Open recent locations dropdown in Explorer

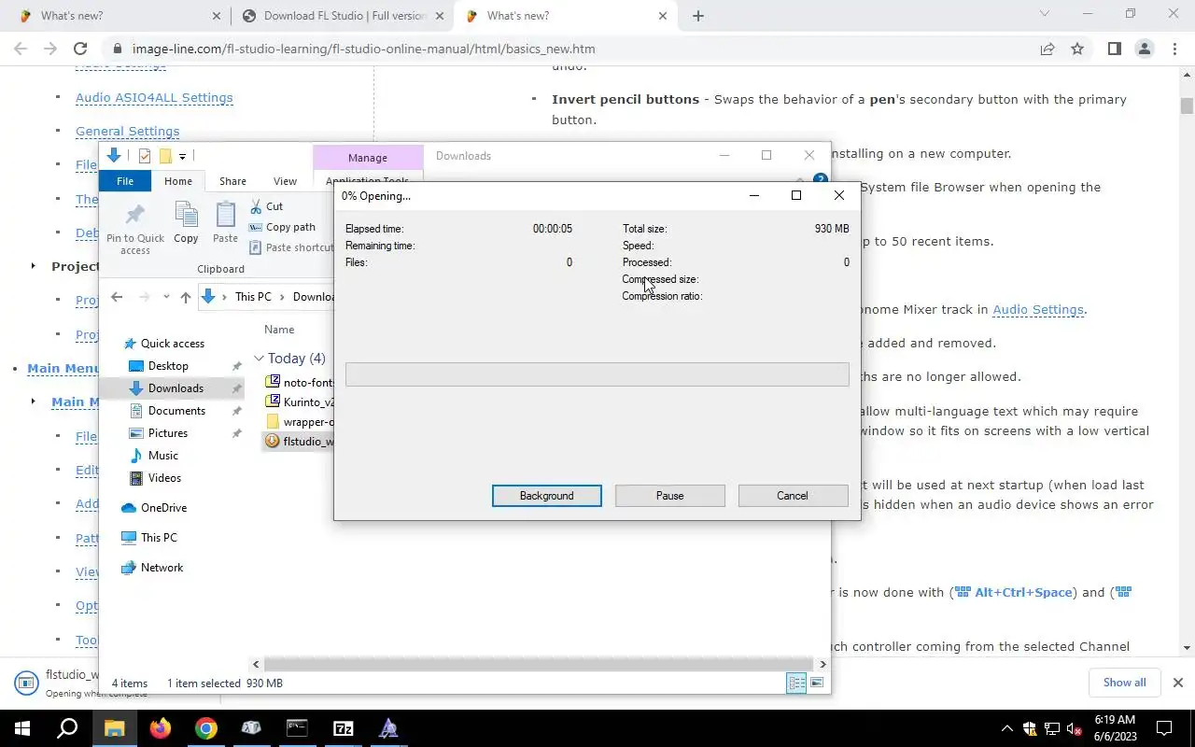[166, 297]
